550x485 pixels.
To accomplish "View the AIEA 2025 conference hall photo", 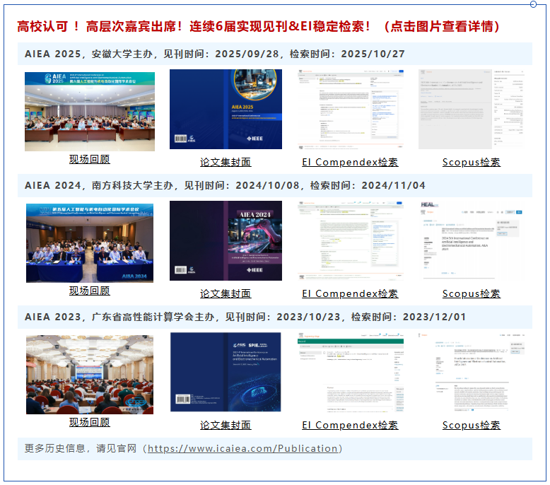I will coord(90,112).
